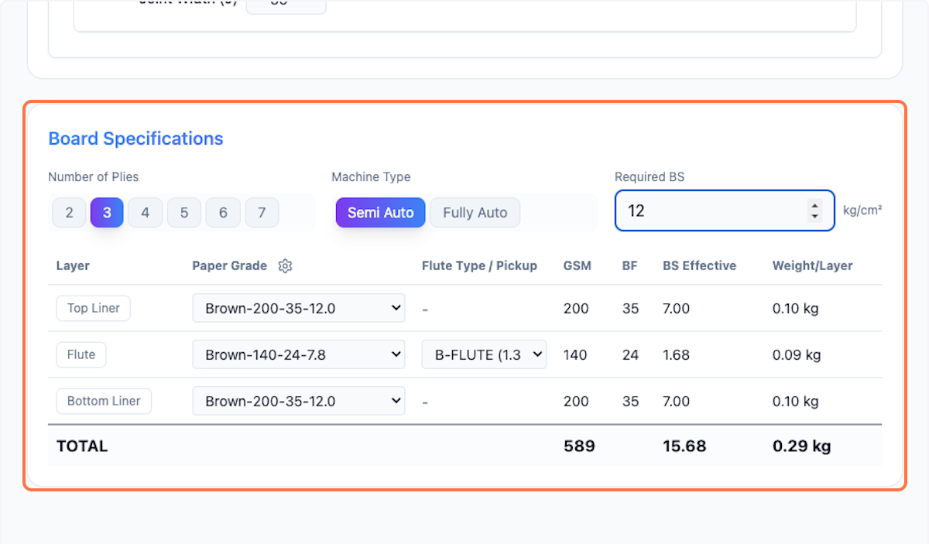929x544 pixels.
Task: Select 3 plies option
Action: point(107,212)
